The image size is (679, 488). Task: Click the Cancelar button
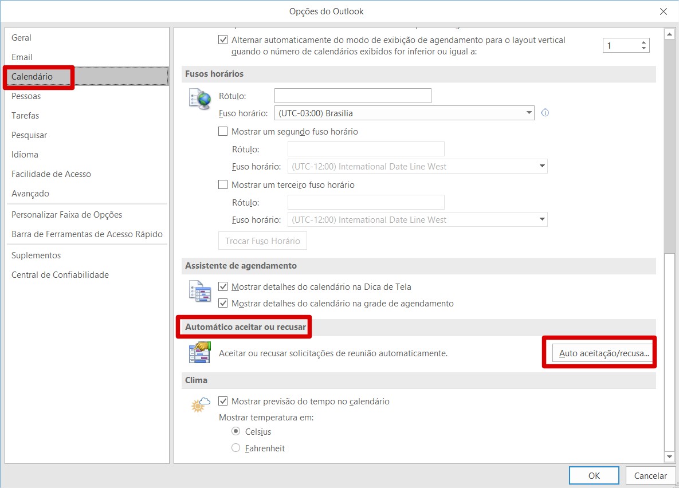pyautogui.click(x=650, y=475)
